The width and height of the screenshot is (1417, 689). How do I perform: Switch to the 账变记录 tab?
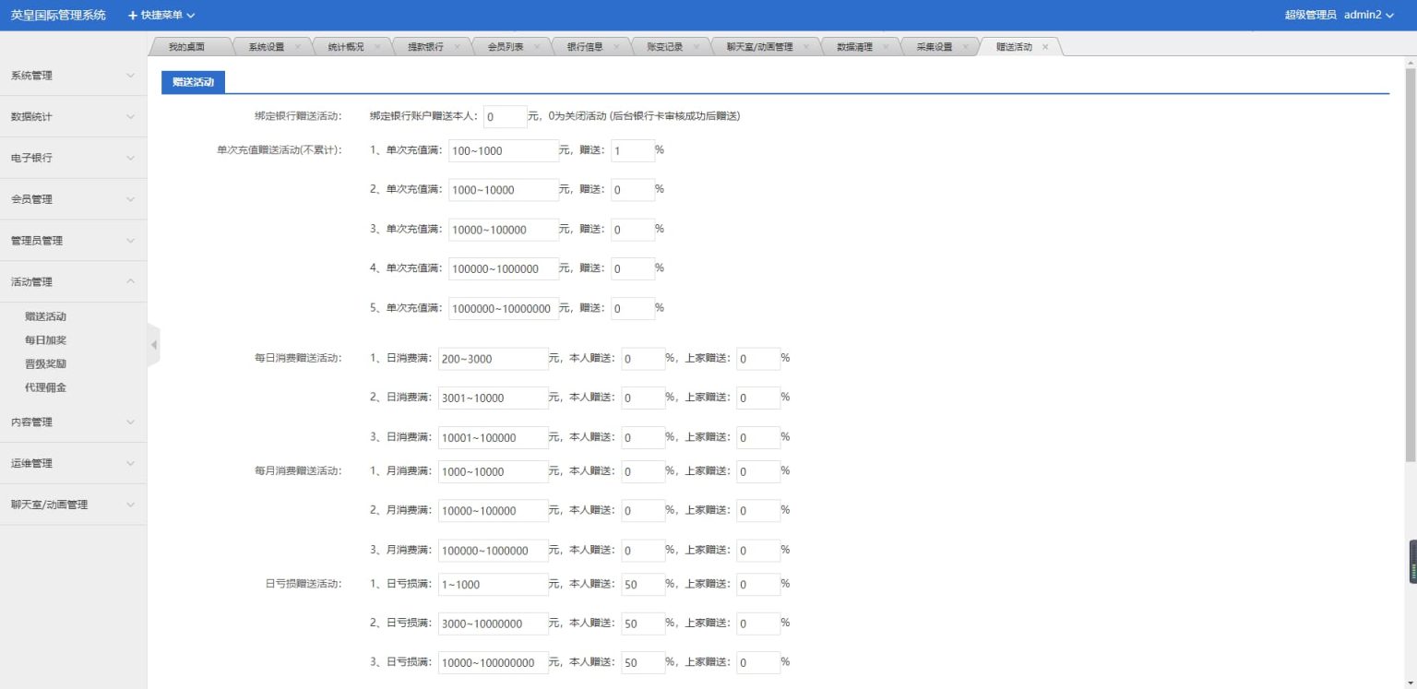(x=665, y=47)
